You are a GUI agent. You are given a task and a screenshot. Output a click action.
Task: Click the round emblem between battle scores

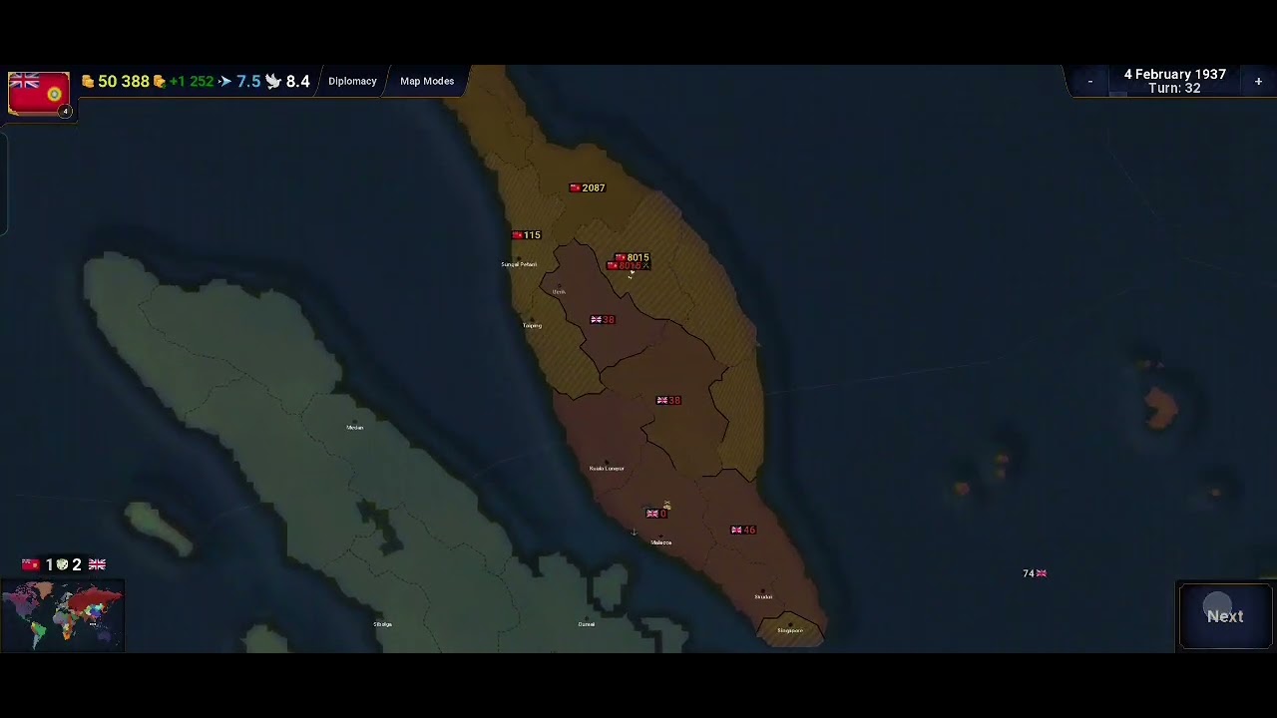pos(62,564)
